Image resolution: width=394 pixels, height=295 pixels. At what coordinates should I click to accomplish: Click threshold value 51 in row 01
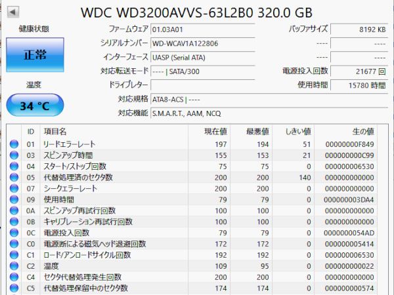coord(307,144)
